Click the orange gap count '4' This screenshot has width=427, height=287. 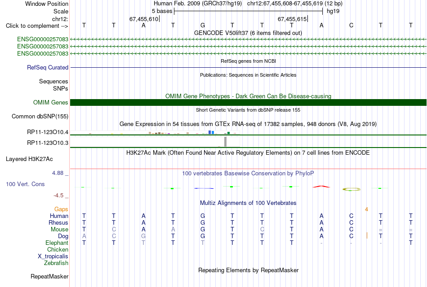[366, 209]
